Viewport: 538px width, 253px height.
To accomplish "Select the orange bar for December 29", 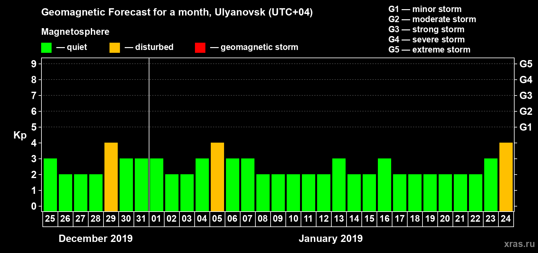I will click(x=111, y=177).
